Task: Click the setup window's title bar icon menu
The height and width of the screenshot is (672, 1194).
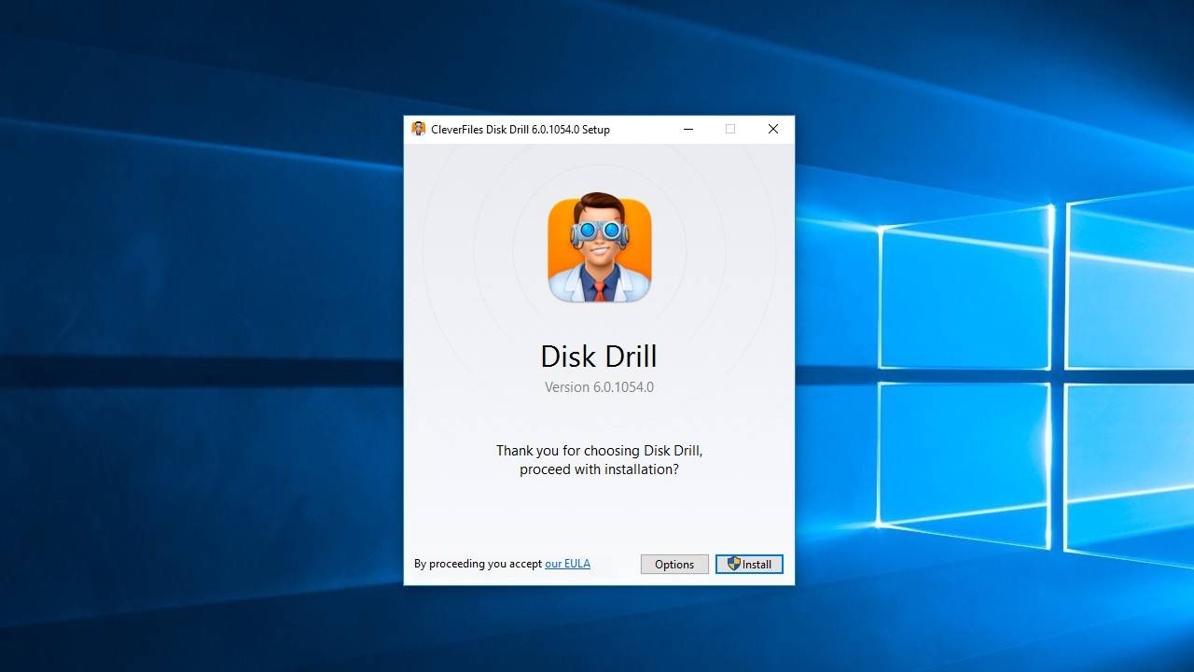Action: click(418, 129)
